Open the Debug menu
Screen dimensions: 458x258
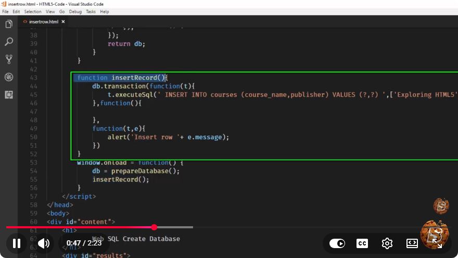pyautogui.click(x=75, y=11)
